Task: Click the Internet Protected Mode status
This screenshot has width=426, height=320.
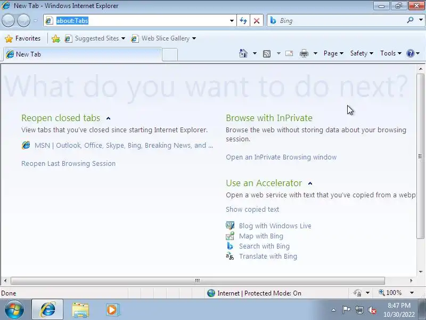Action: click(x=254, y=293)
